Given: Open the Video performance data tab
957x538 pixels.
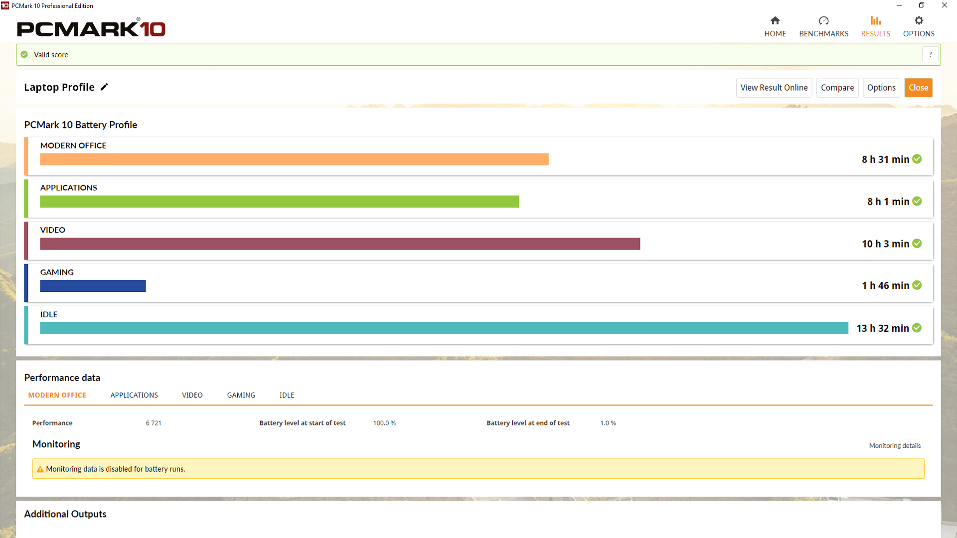Looking at the screenshot, I should pyautogui.click(x=192, y=395).
